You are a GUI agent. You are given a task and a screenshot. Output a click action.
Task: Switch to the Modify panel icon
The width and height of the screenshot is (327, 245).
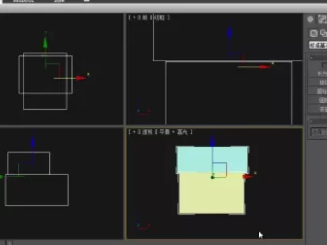[x=322, y=20]
